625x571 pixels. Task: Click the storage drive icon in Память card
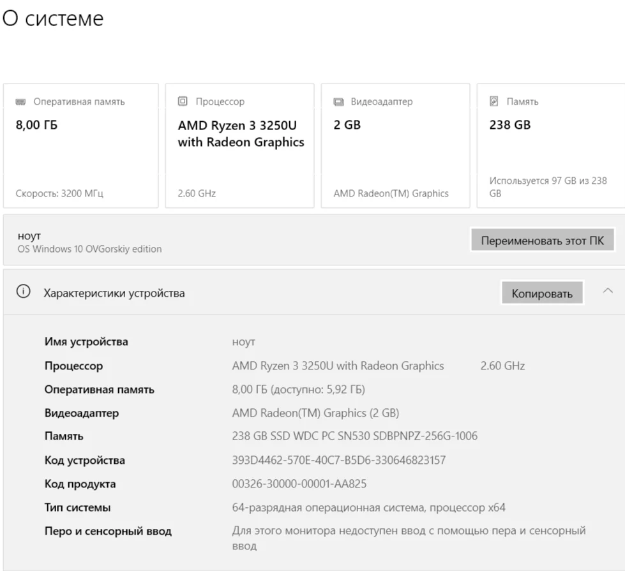[494, 101]
